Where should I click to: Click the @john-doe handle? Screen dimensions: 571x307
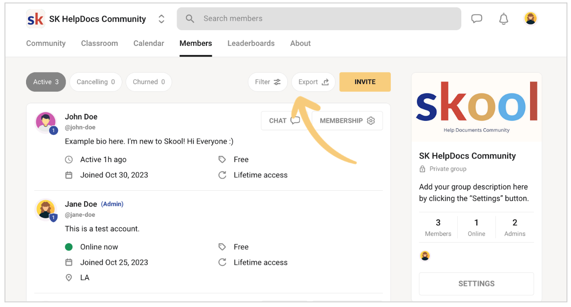click(80, 127)
